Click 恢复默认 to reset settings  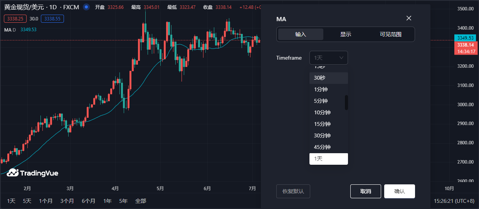tap(293, 191)
